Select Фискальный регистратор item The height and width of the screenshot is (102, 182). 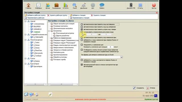(65, 33)
